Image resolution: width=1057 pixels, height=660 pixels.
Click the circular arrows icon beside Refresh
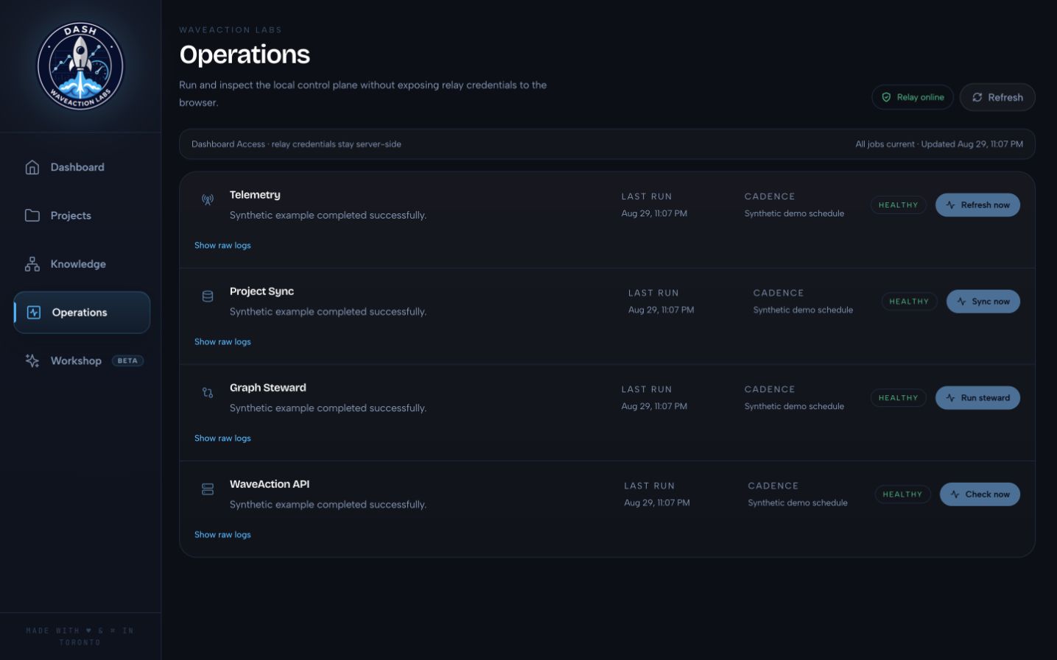coord(977,97)
